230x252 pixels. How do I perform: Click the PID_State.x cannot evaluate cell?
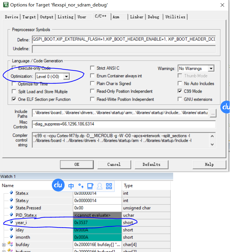click(x=97, y=215)
